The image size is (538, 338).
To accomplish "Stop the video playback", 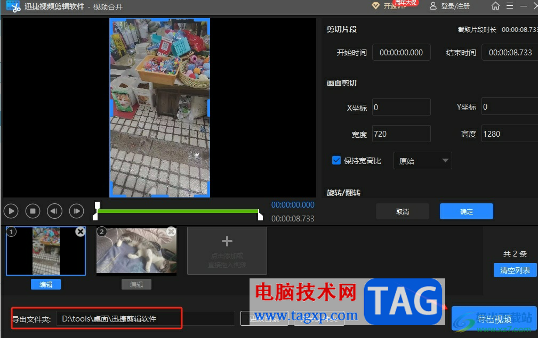I will tap(33, 211).
